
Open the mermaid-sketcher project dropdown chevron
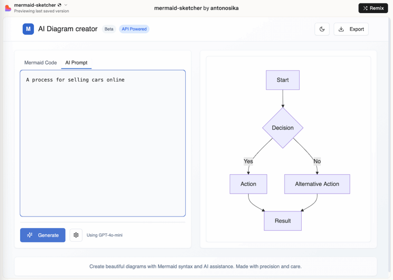pos(65,5)
